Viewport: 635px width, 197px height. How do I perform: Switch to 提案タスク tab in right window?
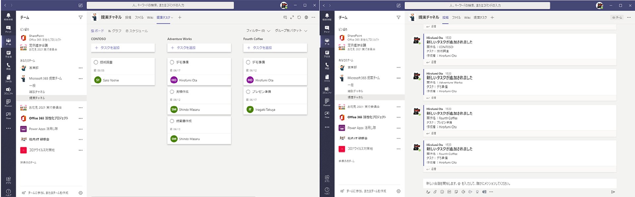(480, 18)
